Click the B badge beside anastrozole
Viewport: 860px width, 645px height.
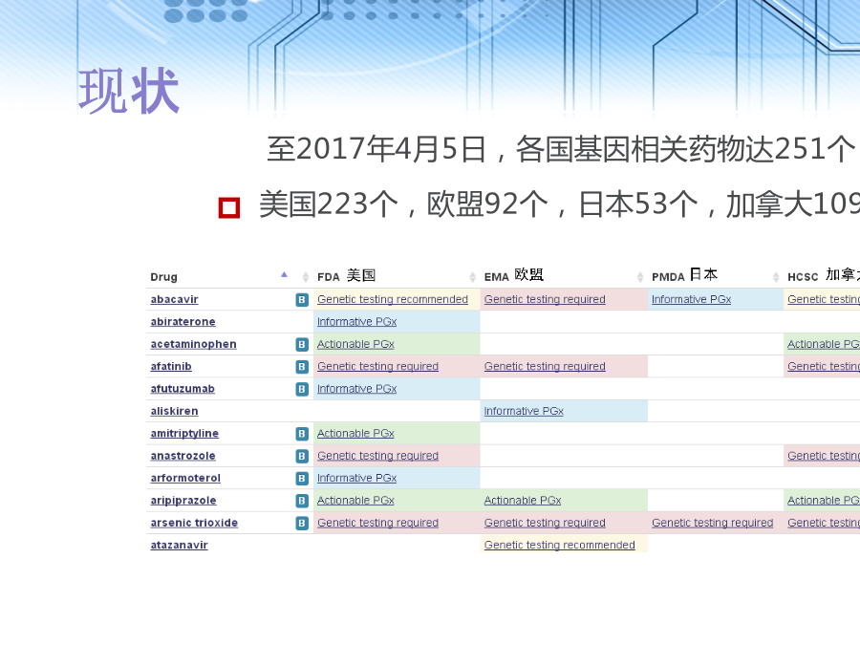coord(302,456)
